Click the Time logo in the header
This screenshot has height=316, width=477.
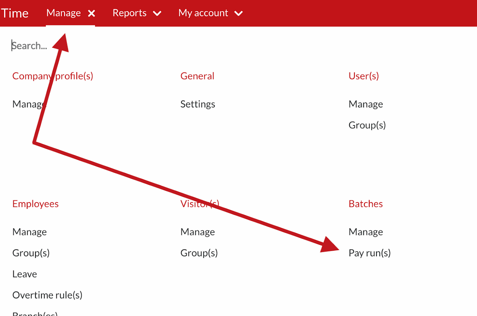click(x=15, y=13)
